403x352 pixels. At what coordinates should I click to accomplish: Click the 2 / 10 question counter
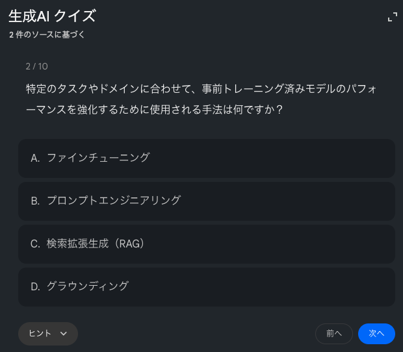click(x=36, y=66)
